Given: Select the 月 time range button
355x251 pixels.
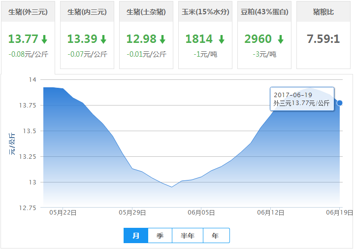Looking at the screenshot, I should (136, 236).
